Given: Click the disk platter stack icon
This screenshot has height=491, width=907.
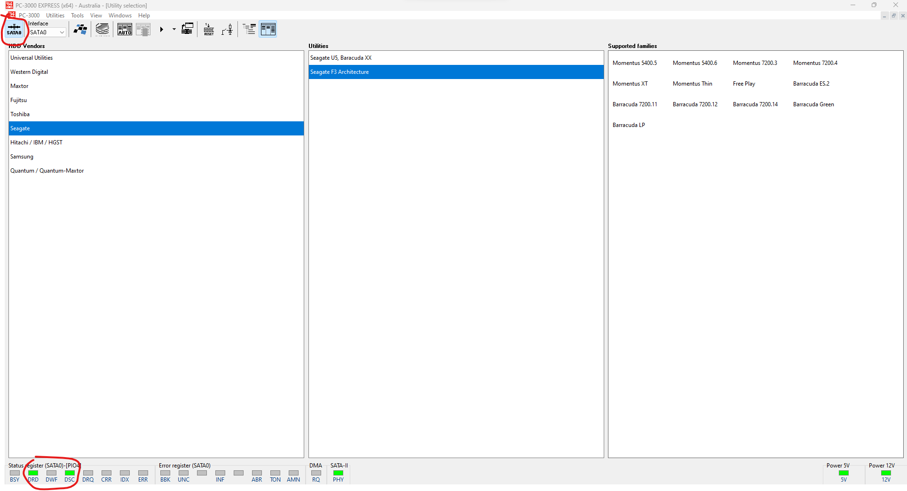Looking at the screenshot, I should pyautogui.click(x=102, y=30).
